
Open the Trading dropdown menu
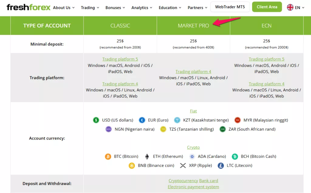(x=90, y=8)
